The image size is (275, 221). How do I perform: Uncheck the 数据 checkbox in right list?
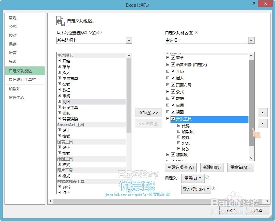[x=173, y=98]
